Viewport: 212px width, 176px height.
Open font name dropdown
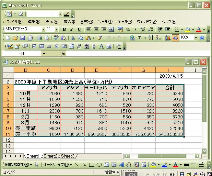click(43, 29)
